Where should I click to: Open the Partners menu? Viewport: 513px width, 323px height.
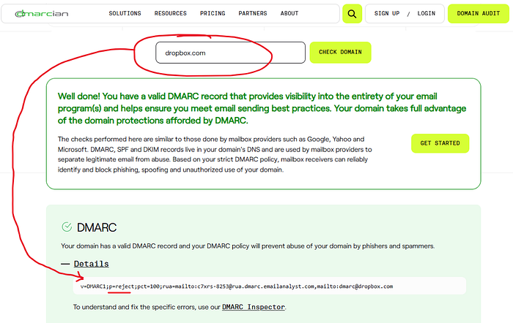tap(253, 13)
